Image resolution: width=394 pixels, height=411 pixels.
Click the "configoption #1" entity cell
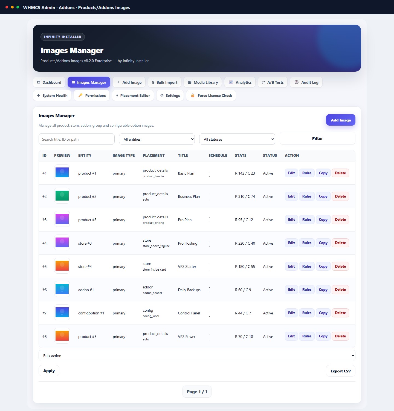(x=91, y=313)
